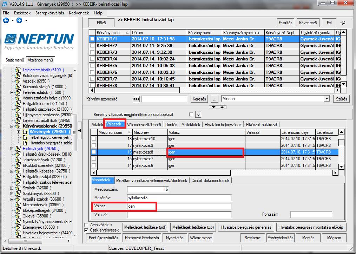Screen dimensions: 356x254
Task: Click the three-dots lookup button by Kérvény azonosító
Action: (x=136, y=99)
